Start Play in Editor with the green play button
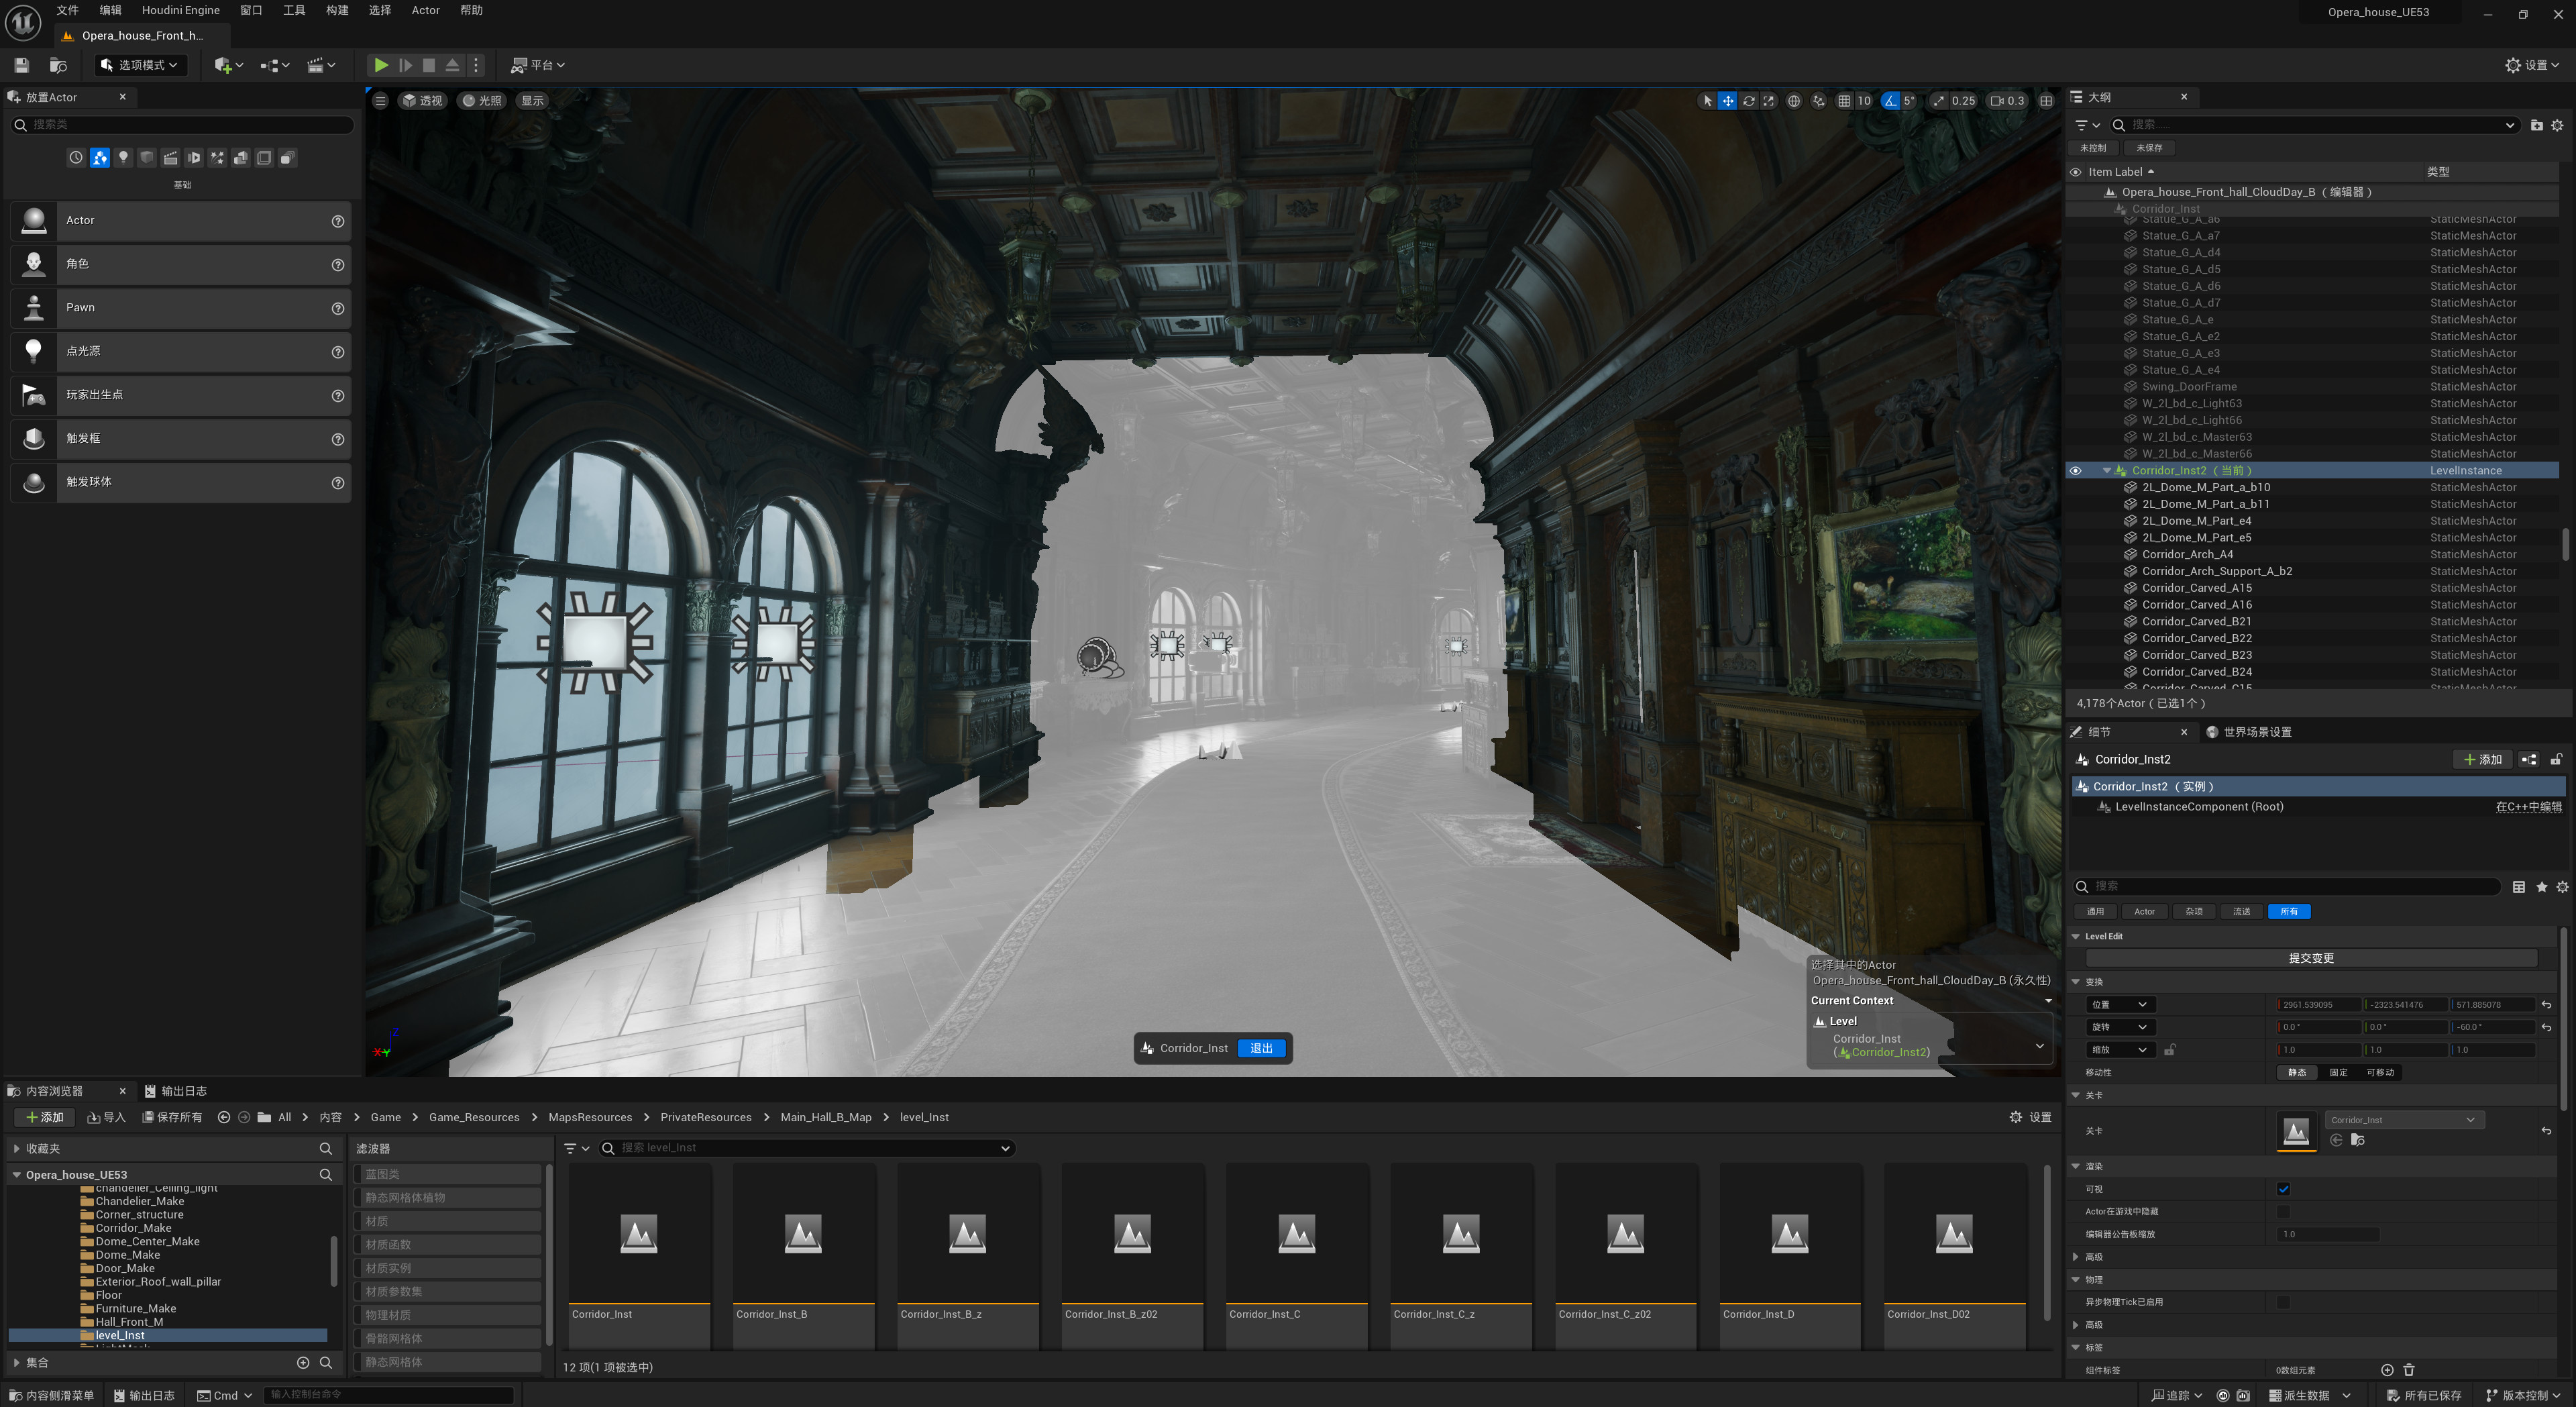 pos(381,65)
